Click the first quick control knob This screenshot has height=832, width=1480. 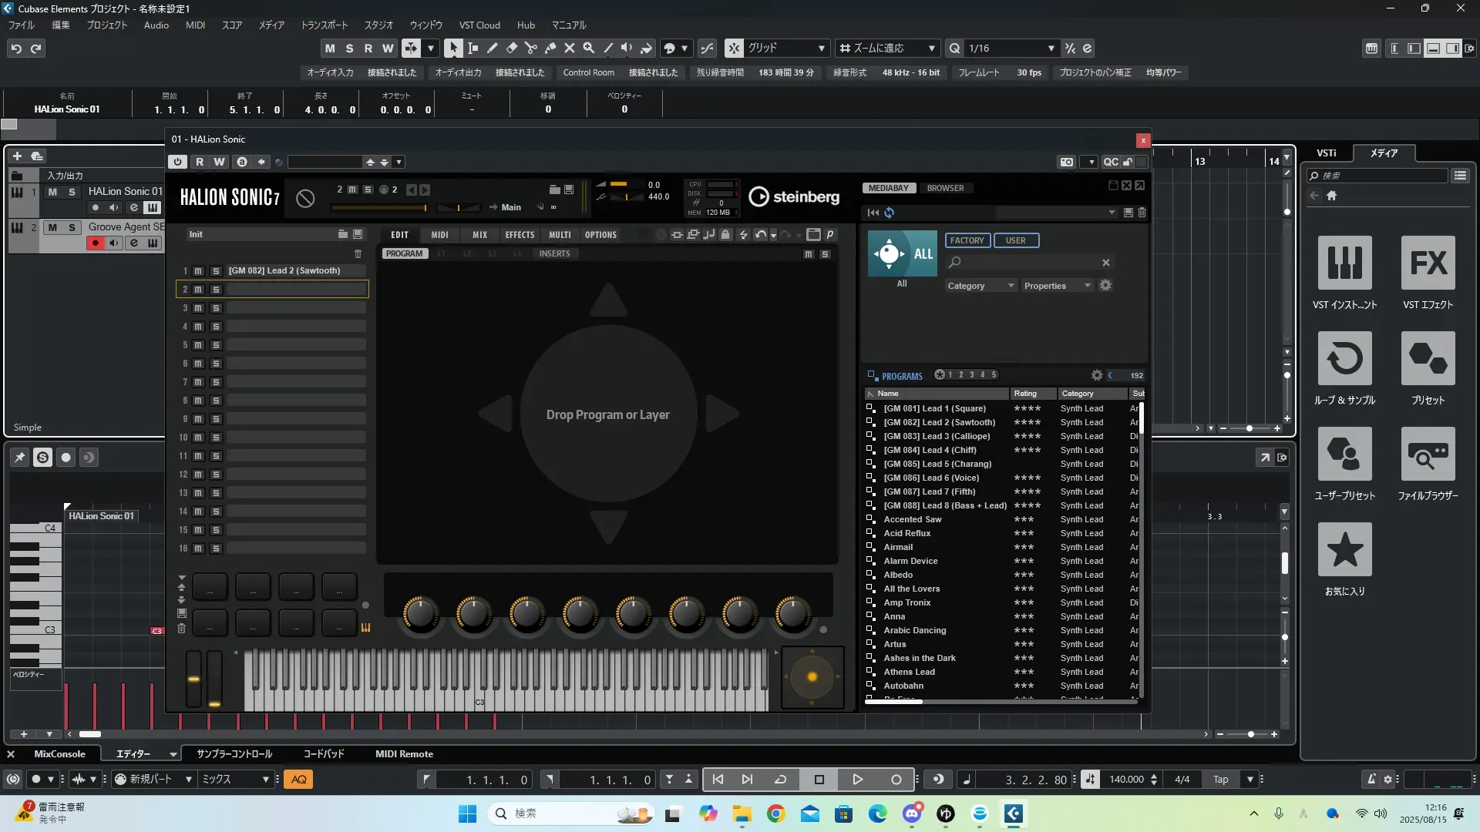click(420, 614)
